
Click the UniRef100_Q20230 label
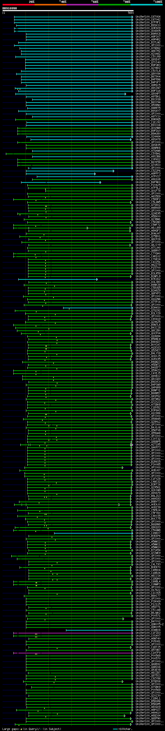[148, 695]
